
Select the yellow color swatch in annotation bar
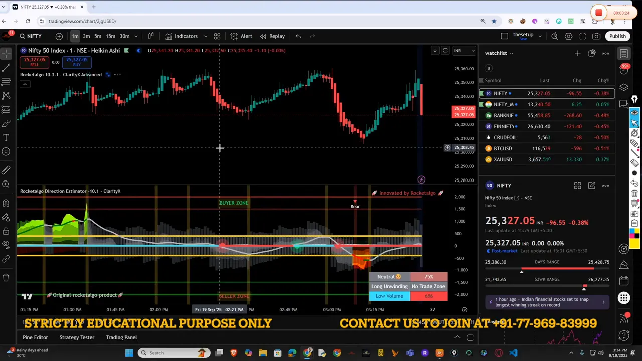(635, 244)
